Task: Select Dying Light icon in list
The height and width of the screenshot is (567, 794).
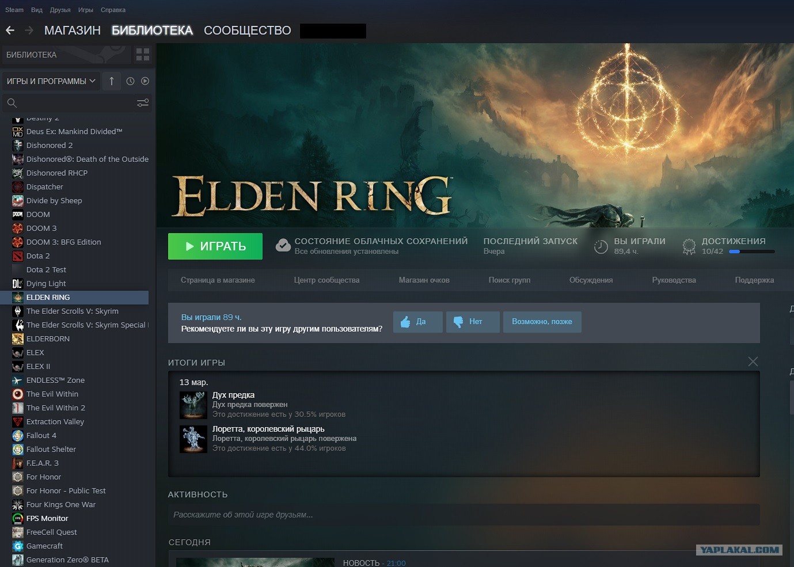Action: [x=18, y=284]
